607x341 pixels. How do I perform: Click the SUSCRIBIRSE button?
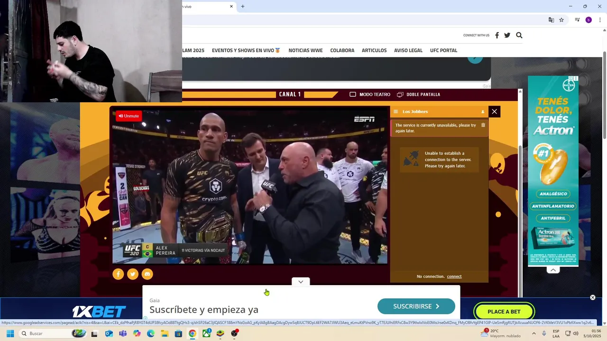(416, 306)
